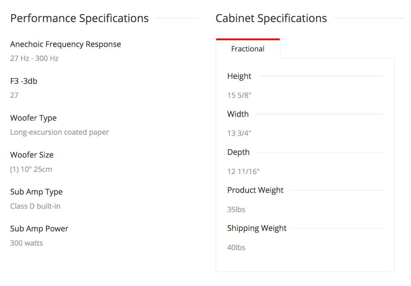Click the 27 Hz - 300 Hz value

click(34, 58)
